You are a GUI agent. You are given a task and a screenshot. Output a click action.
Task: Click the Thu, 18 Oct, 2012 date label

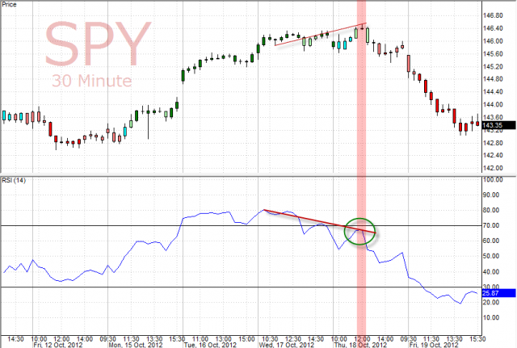coord(360,345)
